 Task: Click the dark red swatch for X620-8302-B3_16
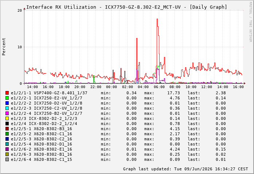point(7,129)
